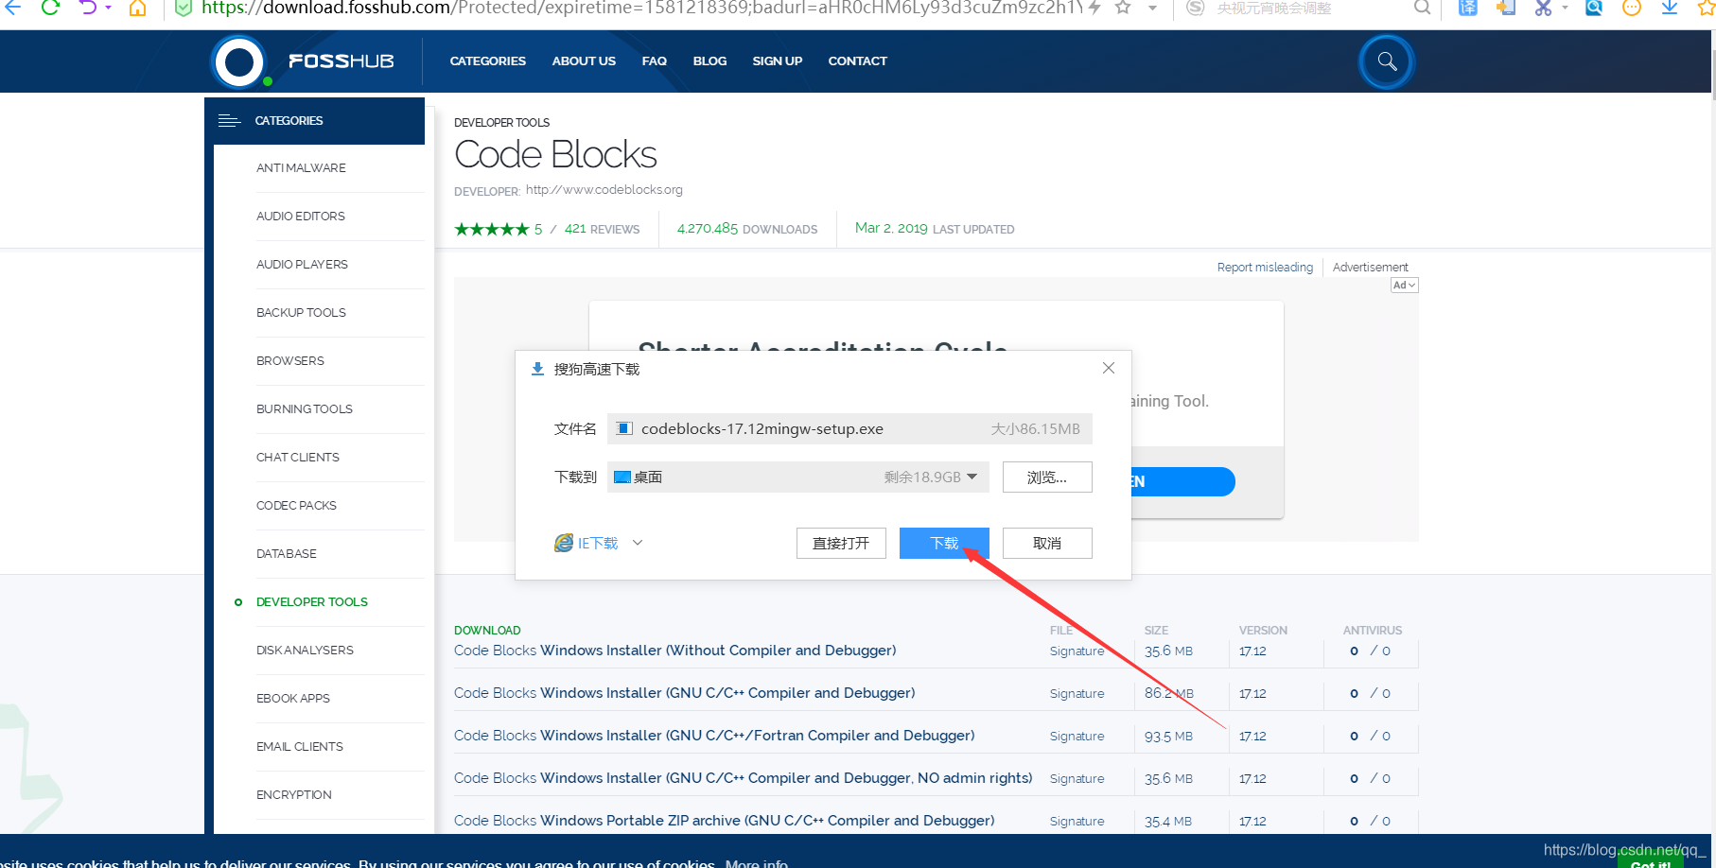The width and height of the screenshot is (1716, 868).
Task: Open CATEGORIES in top navigation
Action: (x=488, y=61)
